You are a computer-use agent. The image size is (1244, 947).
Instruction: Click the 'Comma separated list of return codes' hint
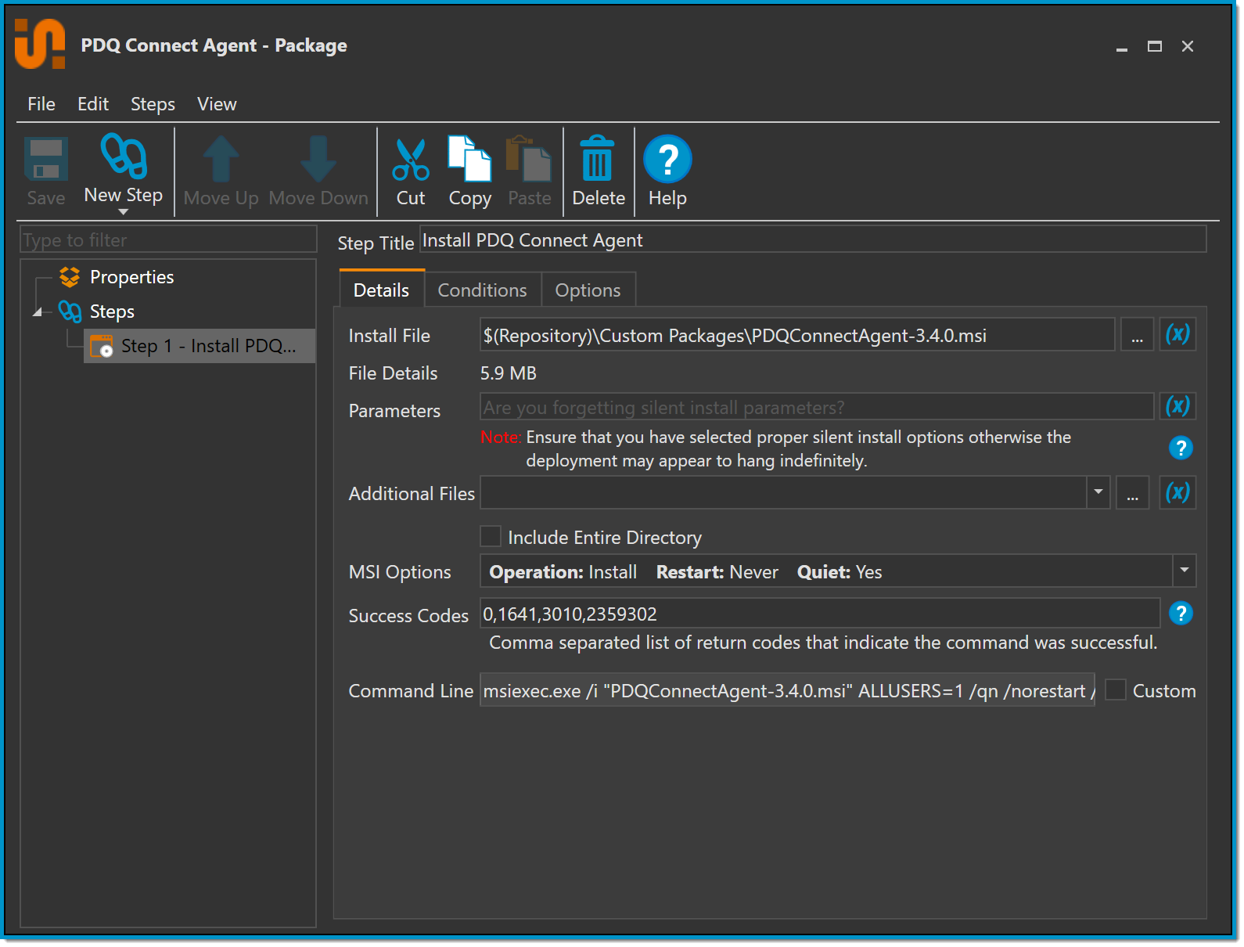coord(823,643)
